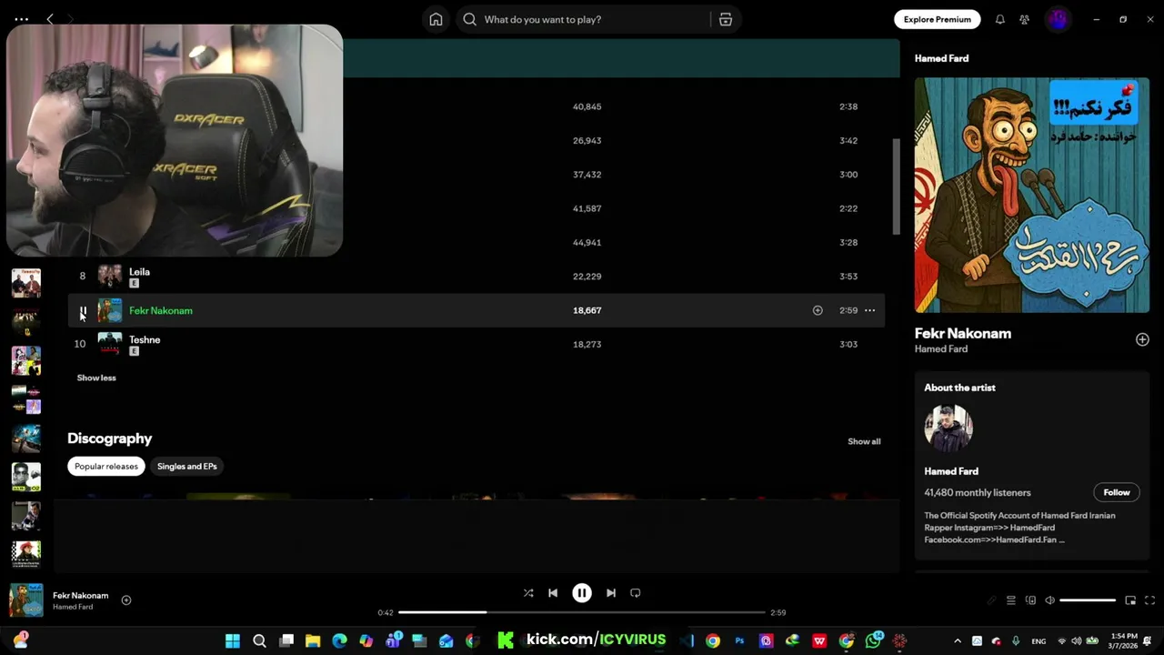
Task: Pause the Fekr Nakonam row
Action: point(82,311)
